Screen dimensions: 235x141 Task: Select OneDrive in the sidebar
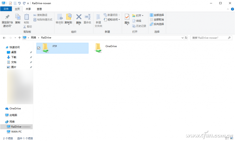(13, 109)
